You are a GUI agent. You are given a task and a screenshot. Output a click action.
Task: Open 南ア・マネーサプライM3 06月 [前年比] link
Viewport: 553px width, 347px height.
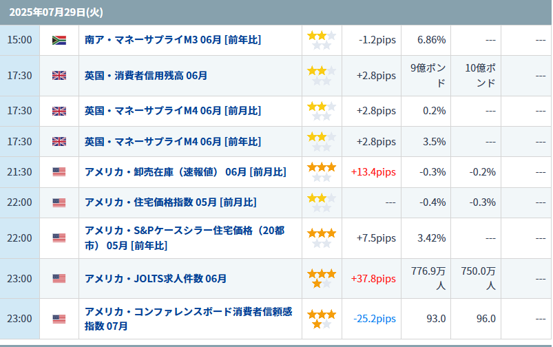click(173, 40)
